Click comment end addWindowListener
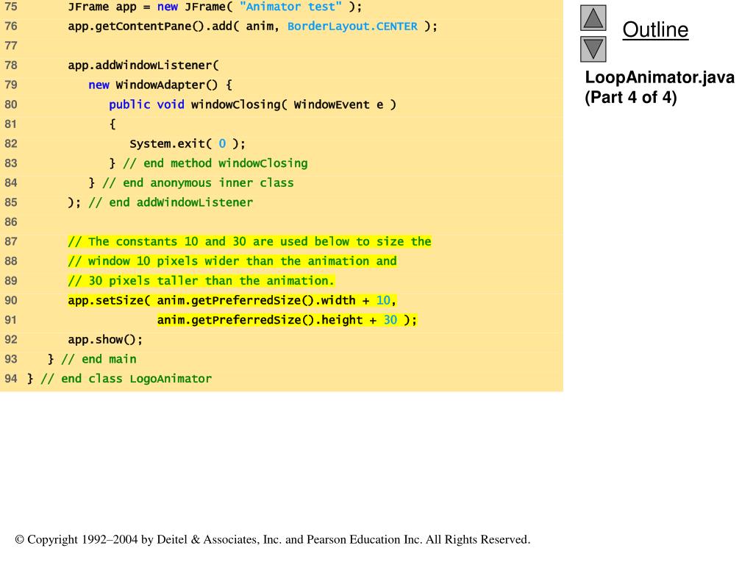This screenshot has height=565, width=753. click(171, 203)
